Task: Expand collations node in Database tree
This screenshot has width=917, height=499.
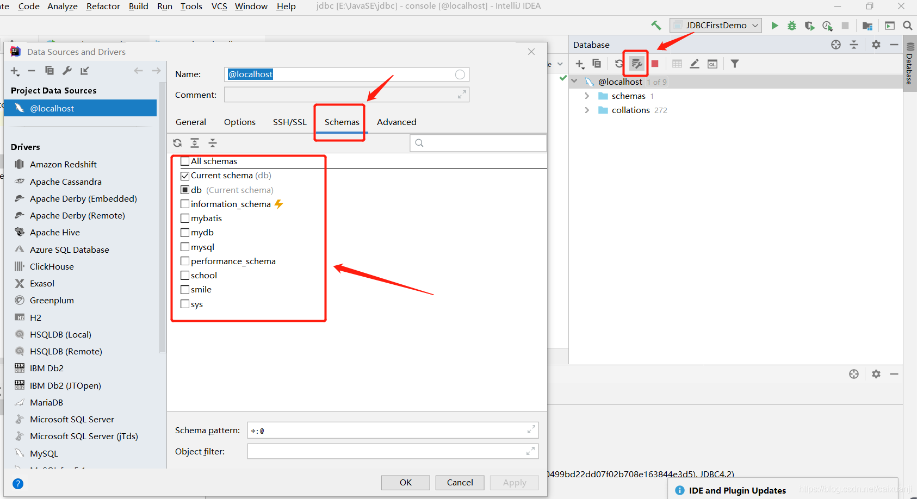Action: [x=587, y=110]
